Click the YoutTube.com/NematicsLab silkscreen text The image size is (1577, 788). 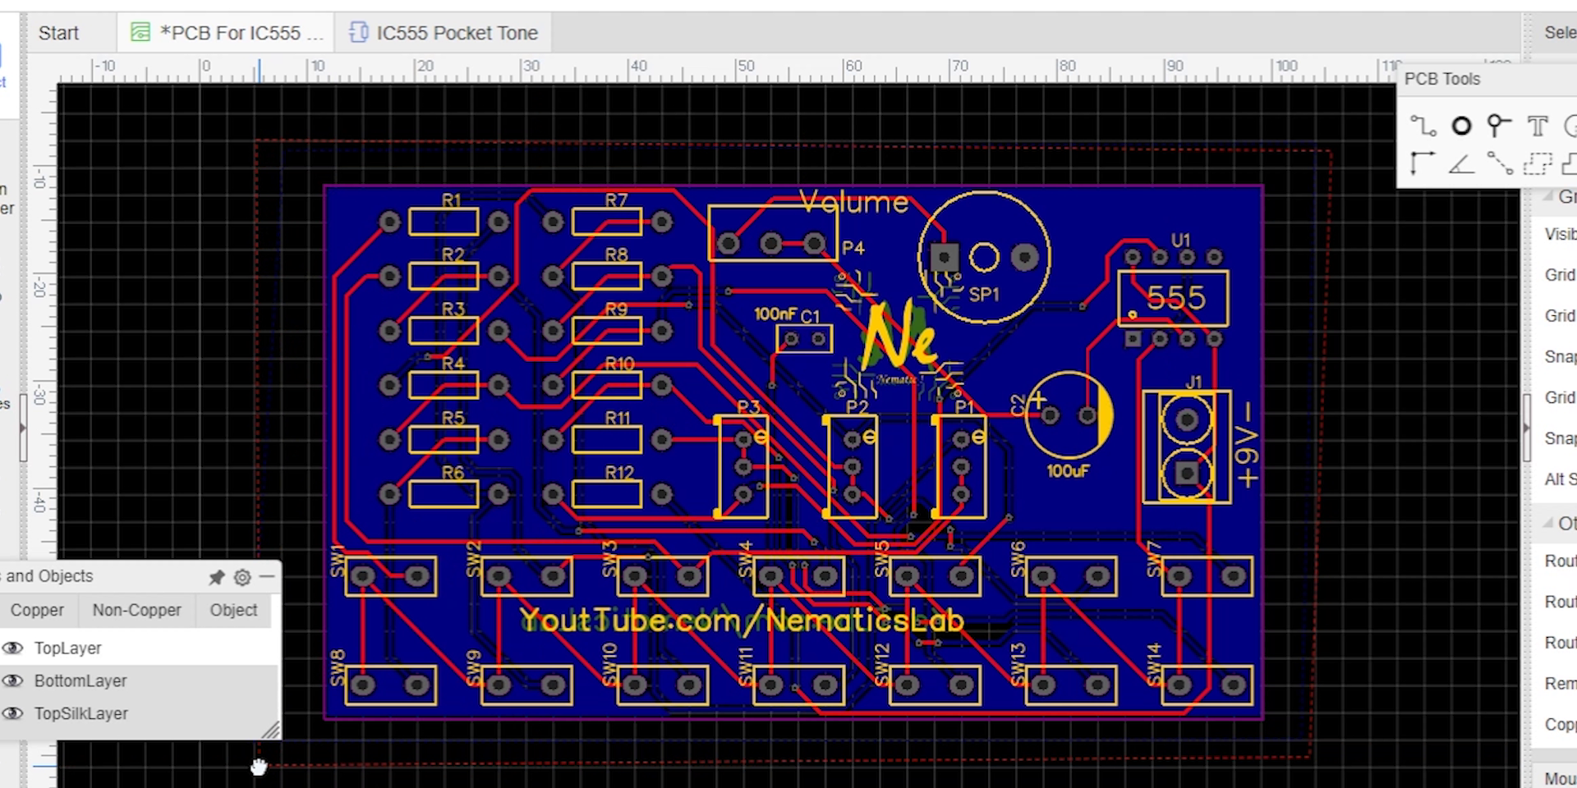(742, 621)
